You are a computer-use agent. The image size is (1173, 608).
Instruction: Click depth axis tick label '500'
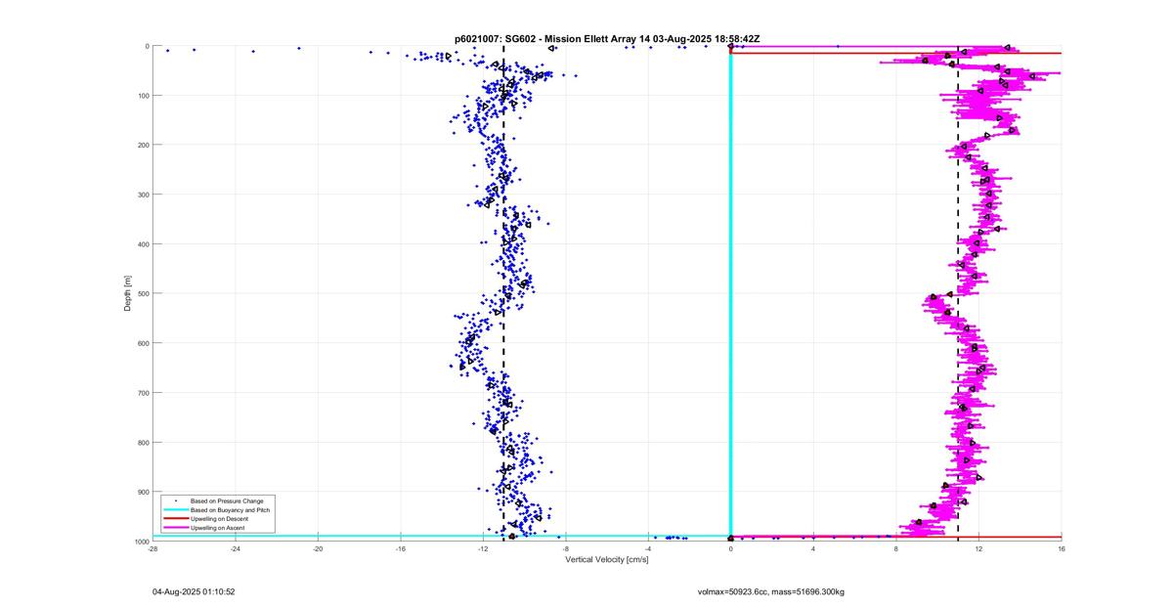point(142,293)
